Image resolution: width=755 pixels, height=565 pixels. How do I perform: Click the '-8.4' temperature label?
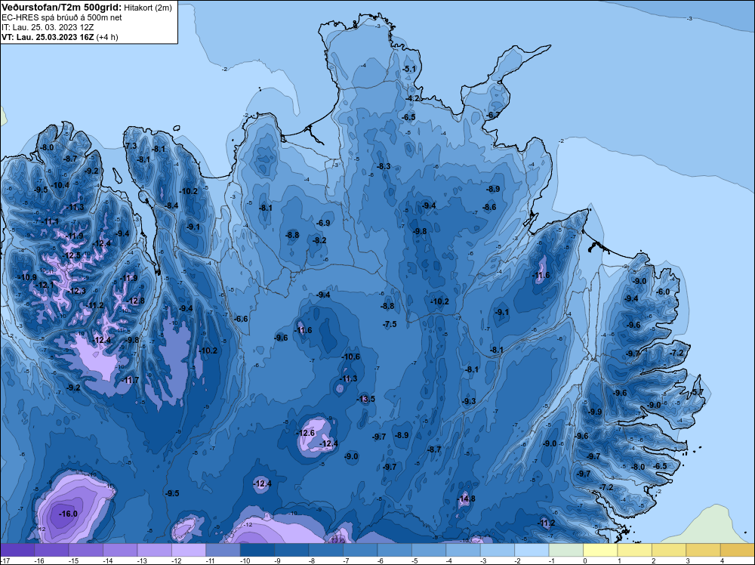pyautogui.click(x=172, y=205)
